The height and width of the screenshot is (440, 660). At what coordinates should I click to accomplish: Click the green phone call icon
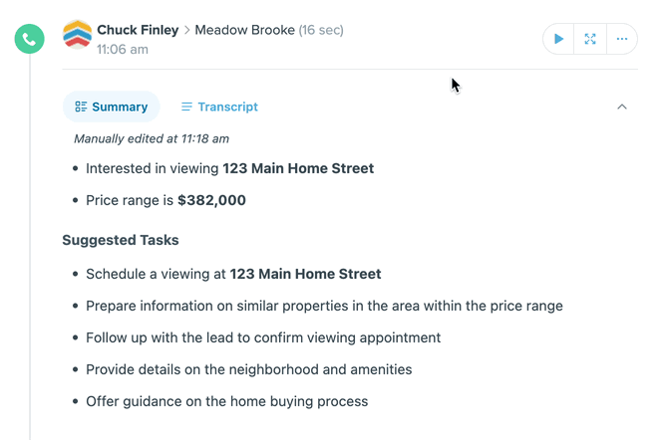(x=30, y=39)
